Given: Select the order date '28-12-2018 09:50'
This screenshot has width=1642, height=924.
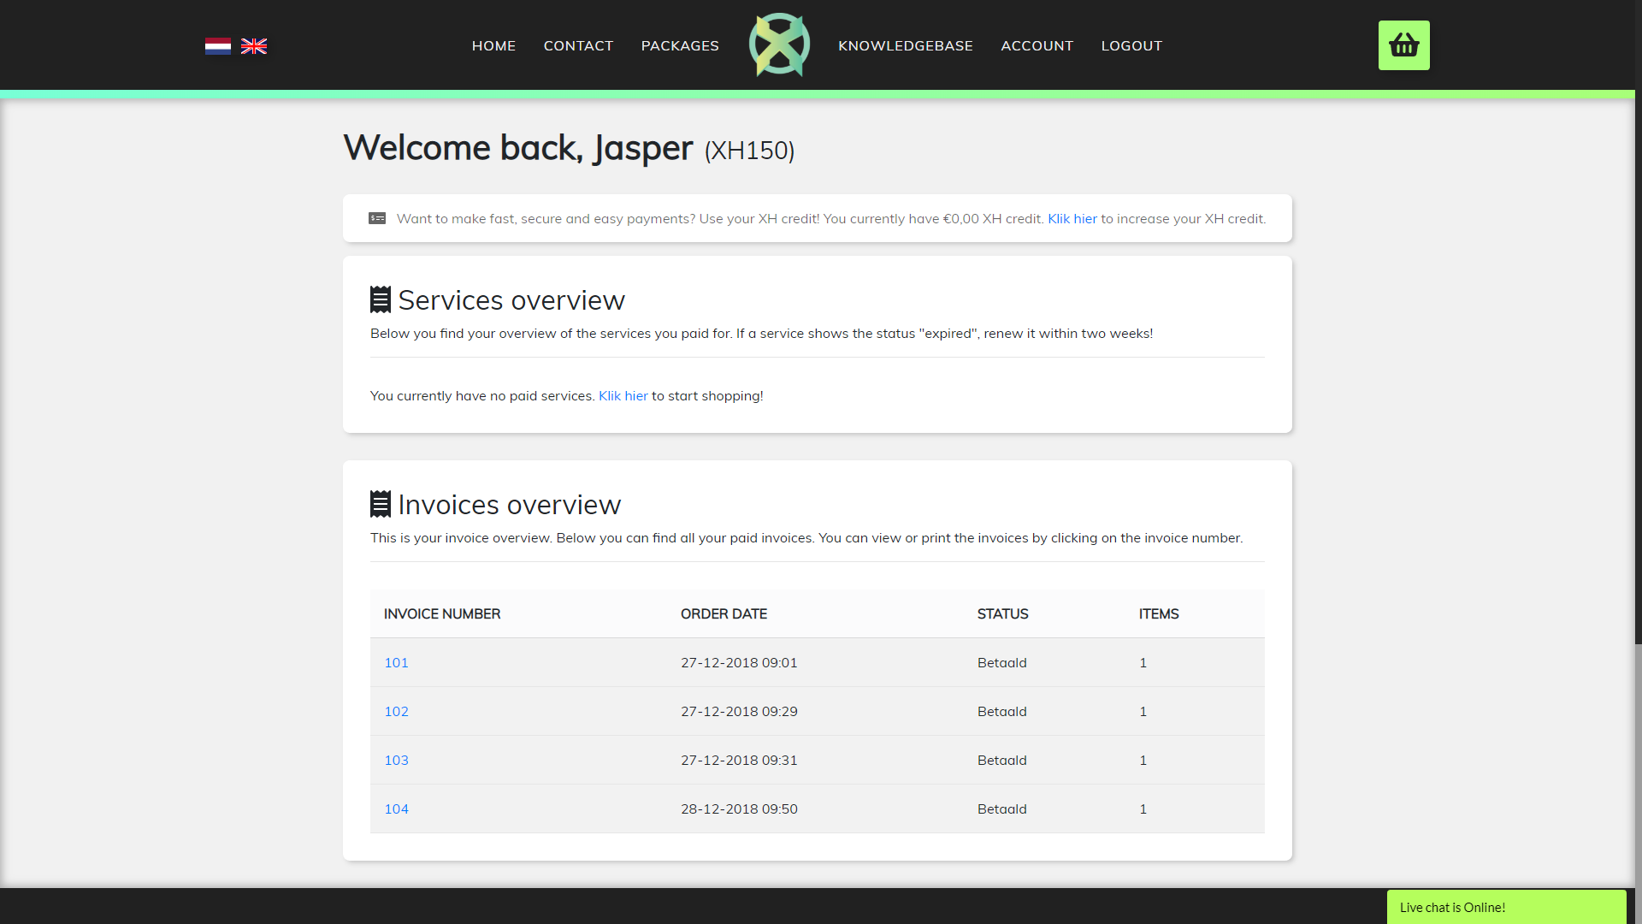Looking at the screenshot, I should tap(739, 808).
